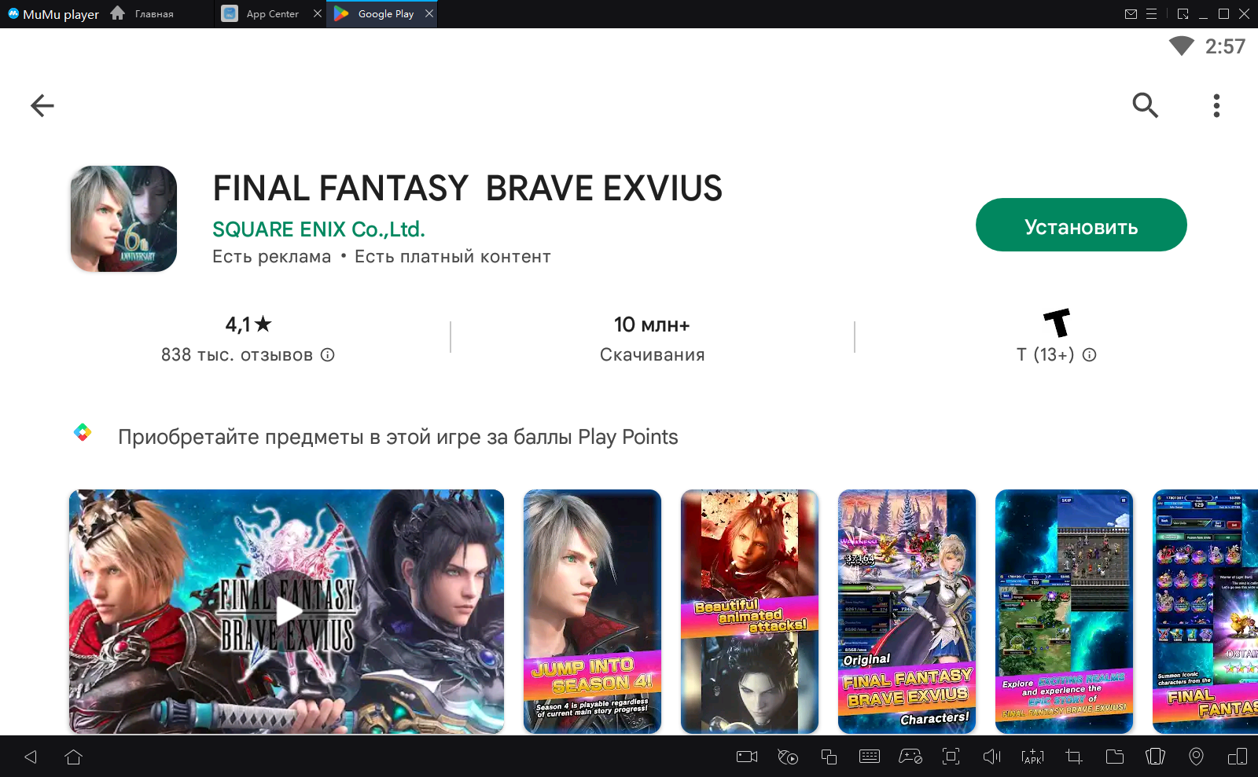Viewport: 1258px width, 777px height.
Task: Open the three-dot more options menu
Action: [x=1216, y=105]
